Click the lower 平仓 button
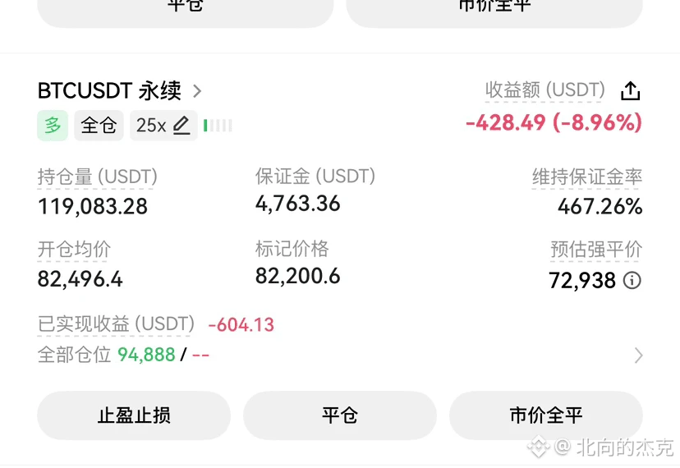680x468 pixels. pyautogui.click(x=339, y=415)
